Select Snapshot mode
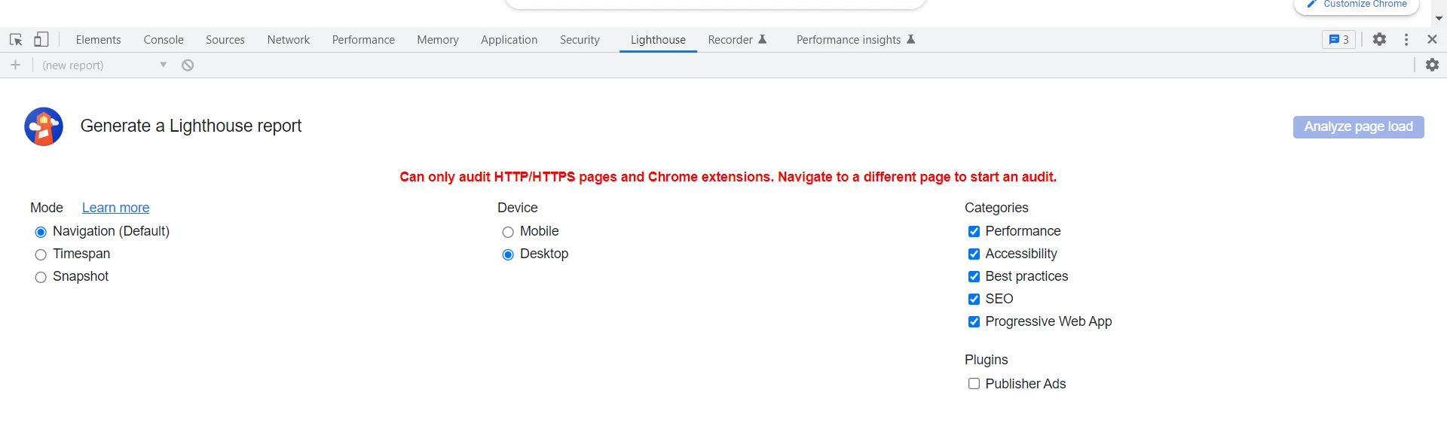 [x=41, y=277]
